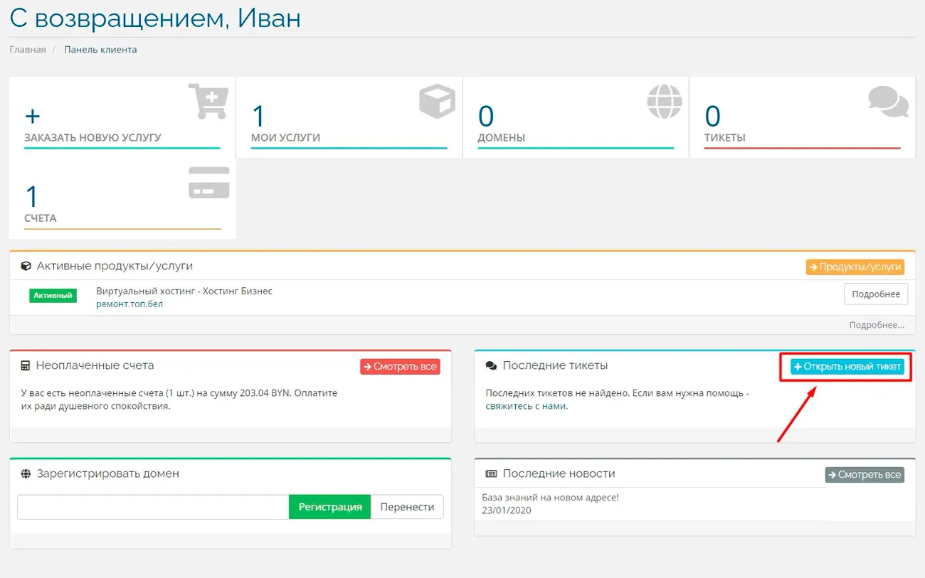
Task: Follow the свяжитесь с нами link
Action: click(527, 407)
